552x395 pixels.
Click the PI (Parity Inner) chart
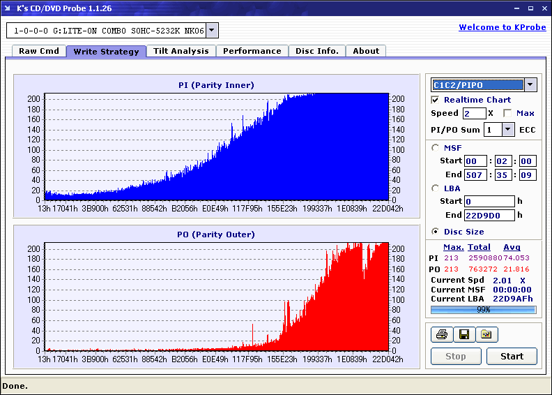click(x=217, y=147)
